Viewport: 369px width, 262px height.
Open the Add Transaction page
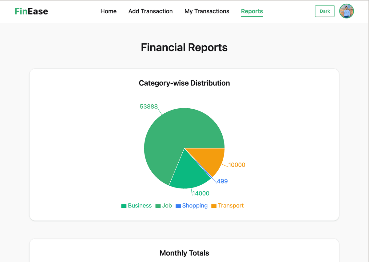150,11
